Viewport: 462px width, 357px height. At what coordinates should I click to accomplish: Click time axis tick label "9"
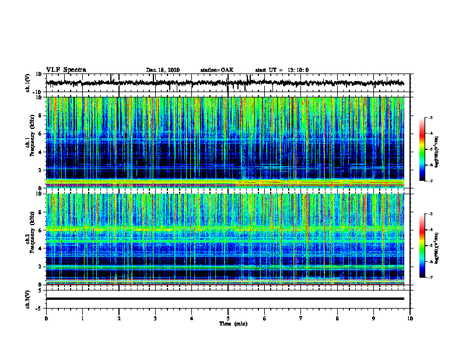tap(373, 318)
